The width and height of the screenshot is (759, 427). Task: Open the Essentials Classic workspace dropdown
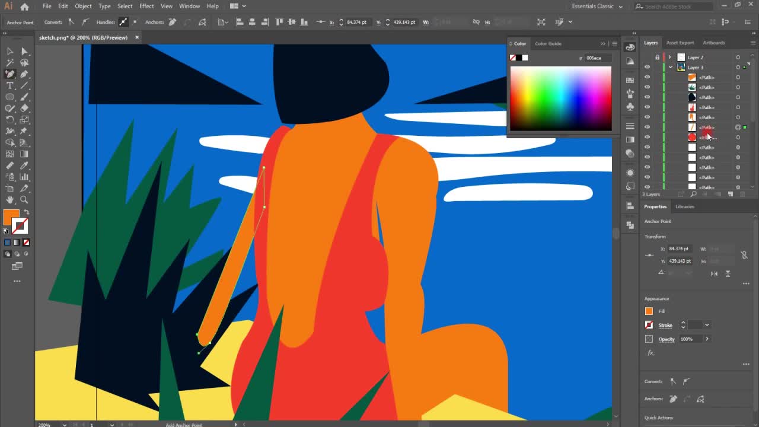tap(597, 6)
